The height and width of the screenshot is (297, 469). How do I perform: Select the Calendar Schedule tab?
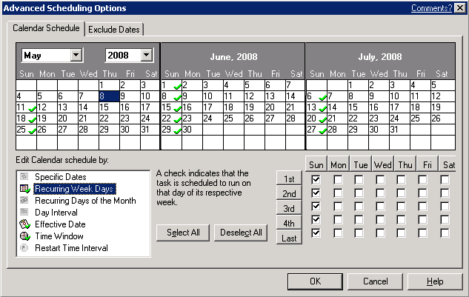[46, 29]
